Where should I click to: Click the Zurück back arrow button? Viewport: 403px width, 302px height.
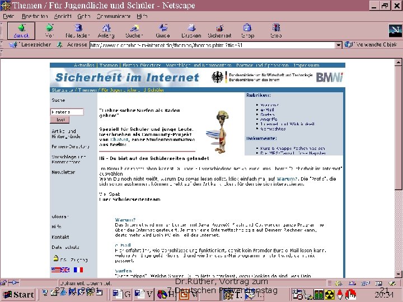point(21,31)
